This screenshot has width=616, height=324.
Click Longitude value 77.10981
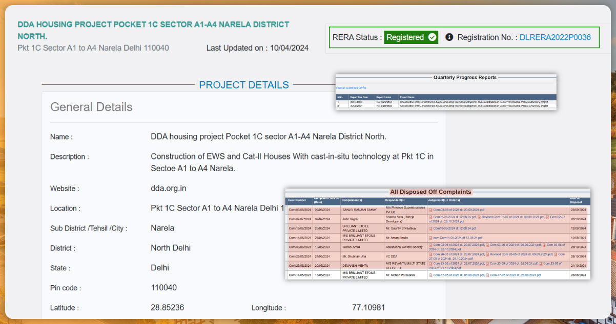(x=368, y=308)
